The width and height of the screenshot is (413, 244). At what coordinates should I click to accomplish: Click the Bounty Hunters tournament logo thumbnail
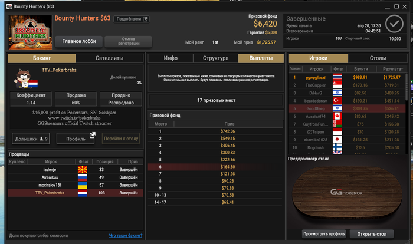coord(30,32)
